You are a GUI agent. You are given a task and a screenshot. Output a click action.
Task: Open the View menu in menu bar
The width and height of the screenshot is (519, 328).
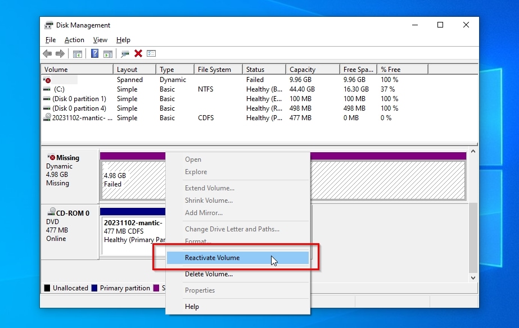coord(100,40)
